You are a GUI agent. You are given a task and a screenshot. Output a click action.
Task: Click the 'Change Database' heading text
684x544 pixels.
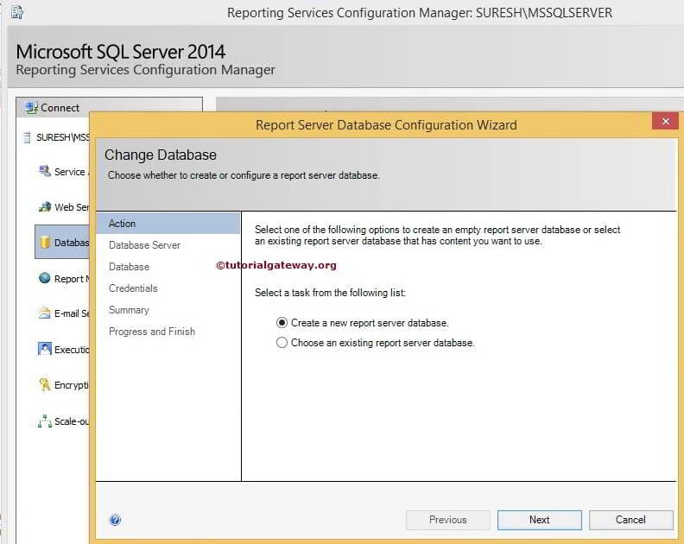[160, 155]
